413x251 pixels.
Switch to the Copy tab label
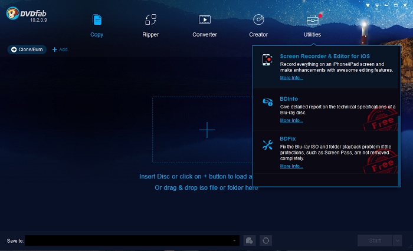97,34
